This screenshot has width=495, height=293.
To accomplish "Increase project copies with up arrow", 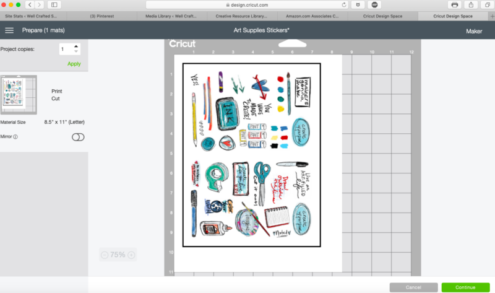I will click(76, 46).
